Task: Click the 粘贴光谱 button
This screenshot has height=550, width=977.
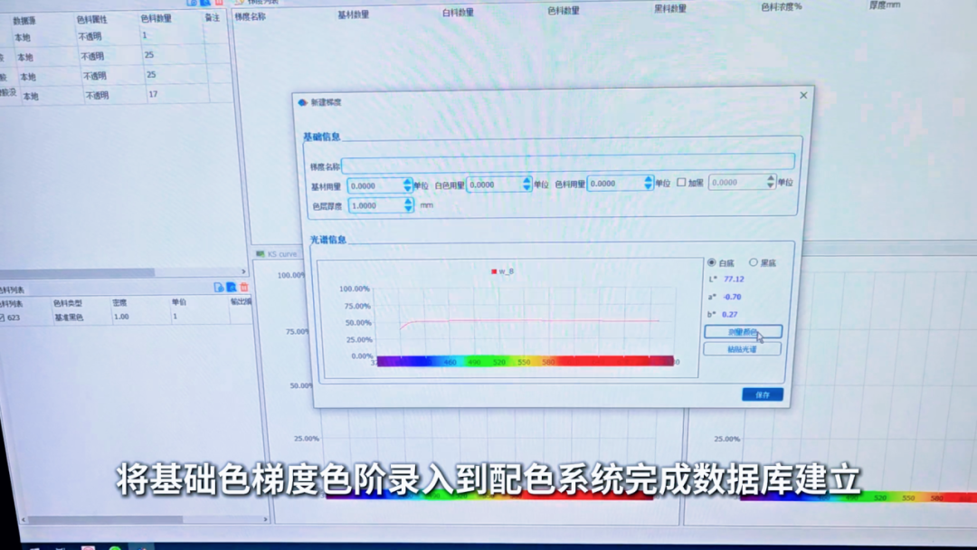Action: coord(742,349)
